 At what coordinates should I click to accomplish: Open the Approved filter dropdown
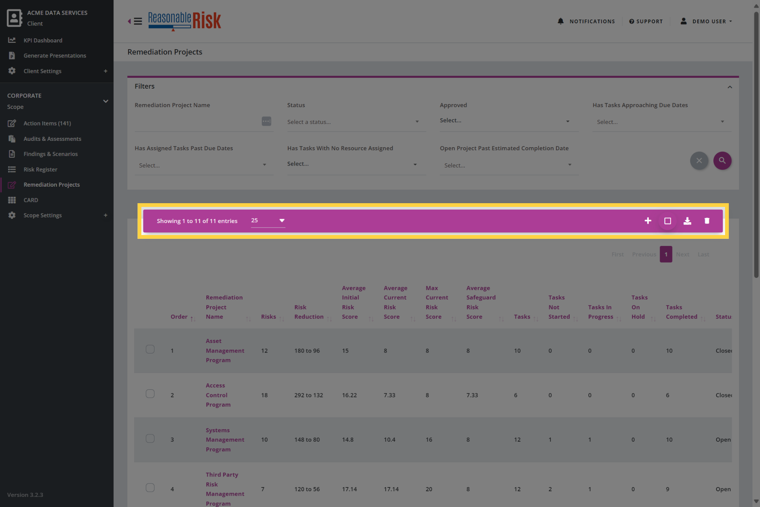509,121
